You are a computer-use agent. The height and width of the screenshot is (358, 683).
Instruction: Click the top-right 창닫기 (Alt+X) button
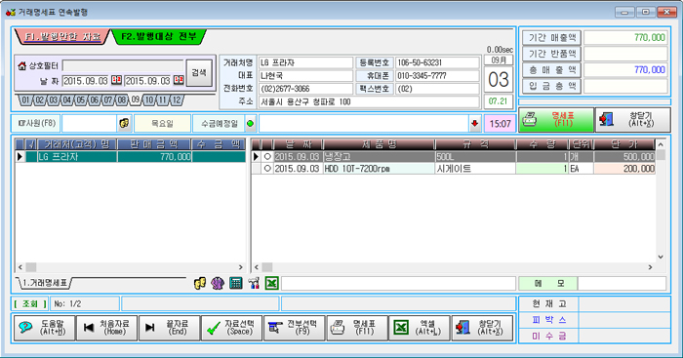coord(633,119)
